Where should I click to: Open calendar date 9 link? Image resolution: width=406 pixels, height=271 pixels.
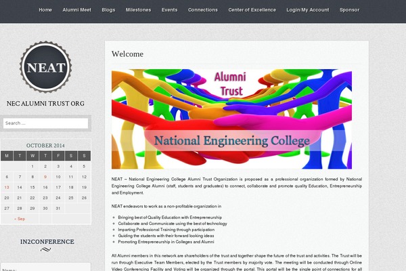coord(45,177)
